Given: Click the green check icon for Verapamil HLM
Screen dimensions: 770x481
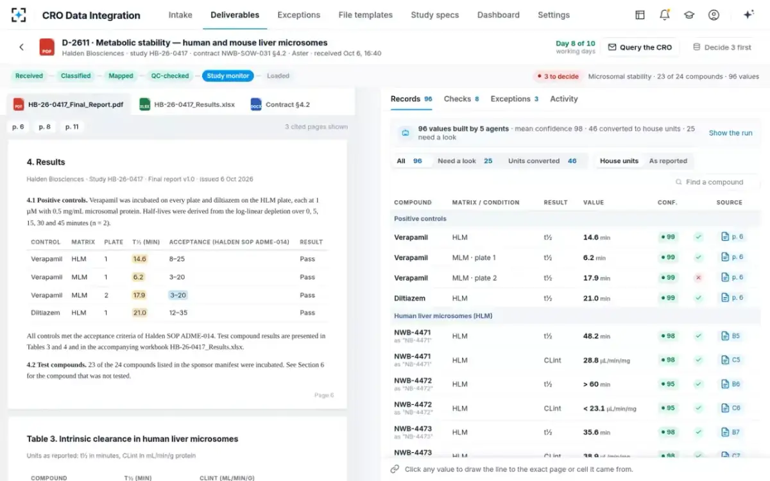Looking at the screenshot, I should 698,237.
